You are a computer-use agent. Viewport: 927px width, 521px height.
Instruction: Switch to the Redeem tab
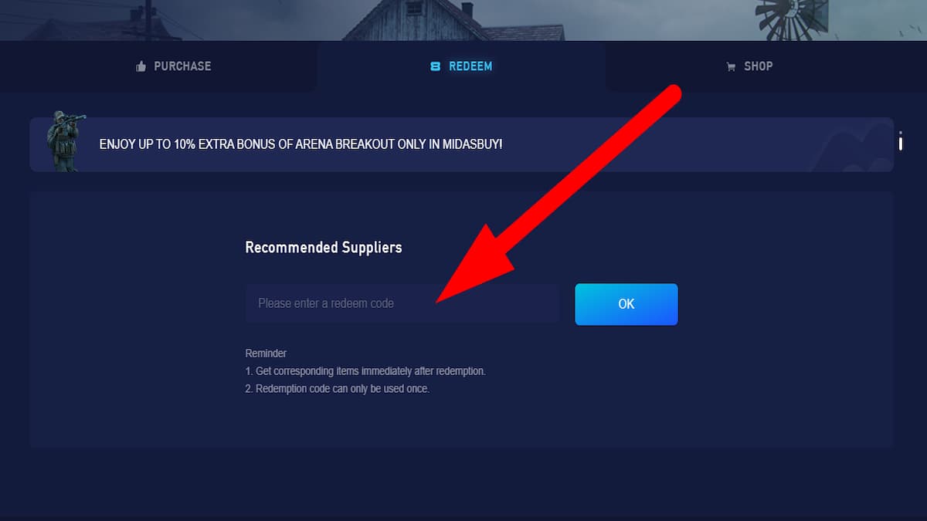[x=461, y=66]
